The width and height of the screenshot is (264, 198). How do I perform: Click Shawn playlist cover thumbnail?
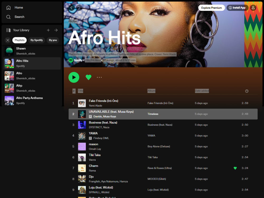pos(9,51)
